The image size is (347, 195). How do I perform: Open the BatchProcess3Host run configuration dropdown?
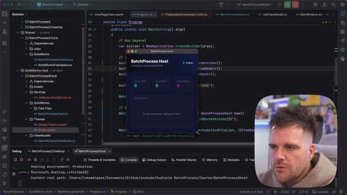coord(255,4)
